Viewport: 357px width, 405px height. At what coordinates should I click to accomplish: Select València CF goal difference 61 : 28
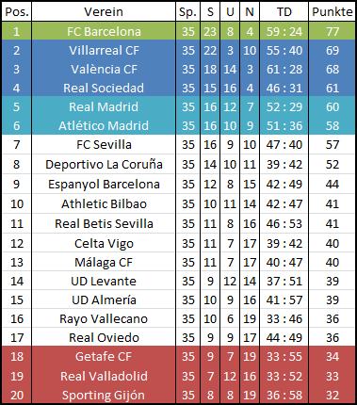point(284,69)
